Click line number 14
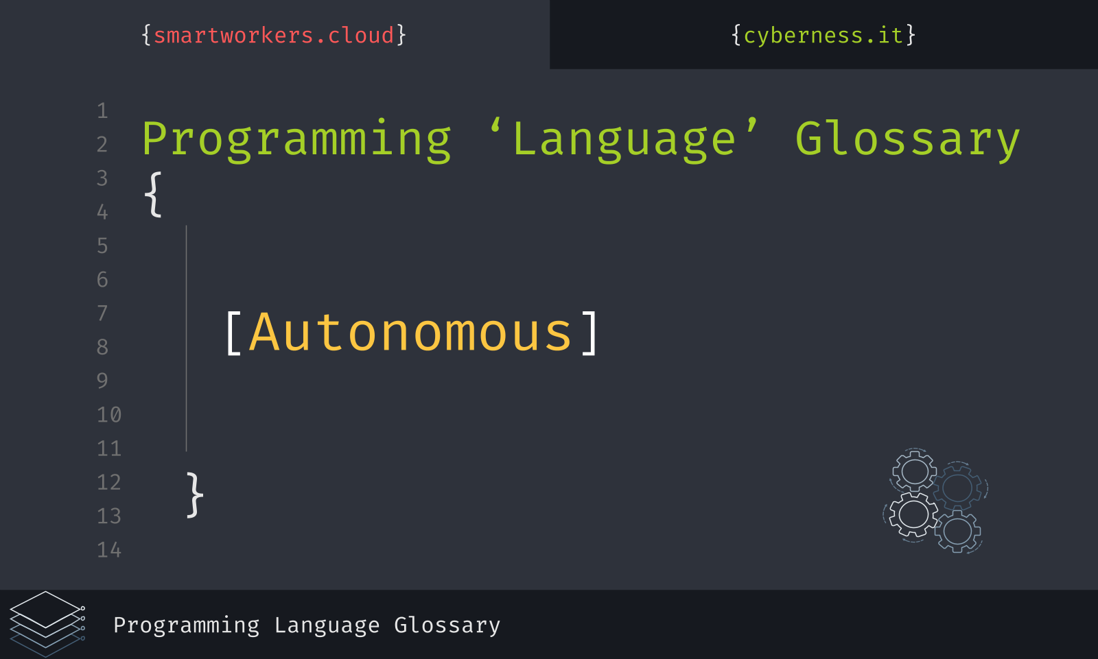The height and width of the screenshot is (659, 1098). 109,550
